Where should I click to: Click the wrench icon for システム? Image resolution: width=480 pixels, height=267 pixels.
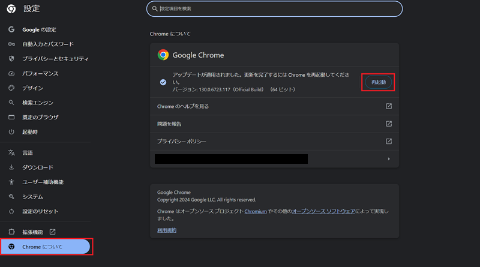click(11, 197)
